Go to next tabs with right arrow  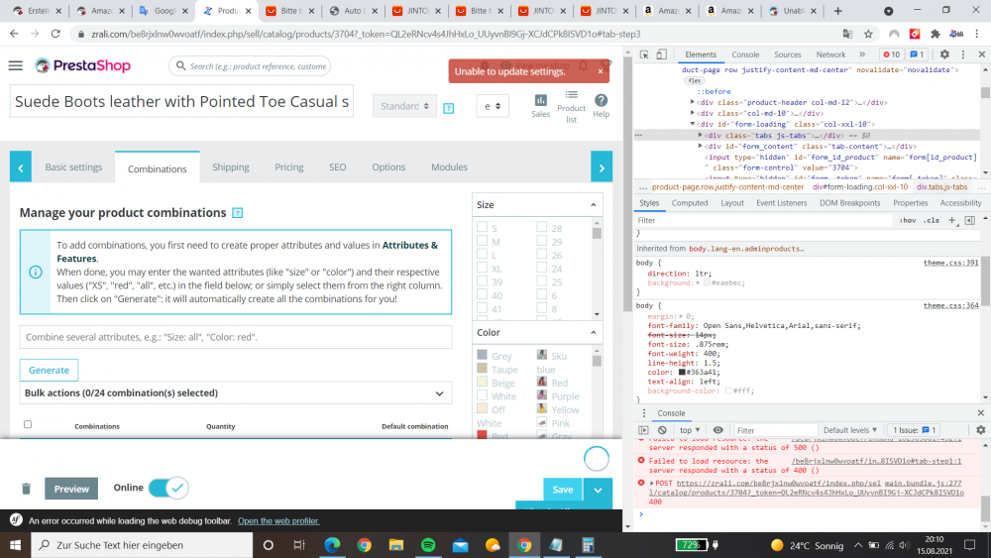click(x=602, y=167)
